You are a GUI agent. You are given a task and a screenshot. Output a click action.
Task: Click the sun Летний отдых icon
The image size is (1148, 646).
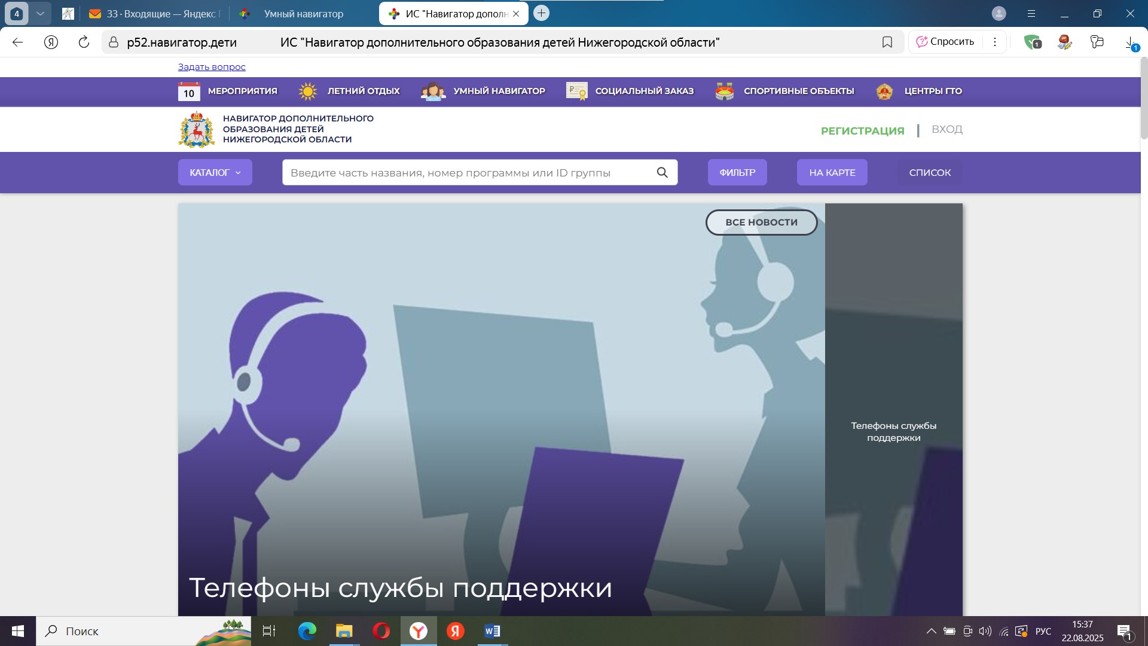pyautogui.click(x=308, y=91)
